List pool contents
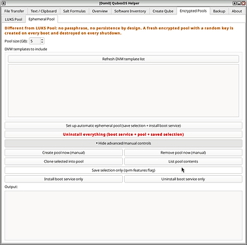The width and height of the screenshot is (247, 245). [183, 161]
